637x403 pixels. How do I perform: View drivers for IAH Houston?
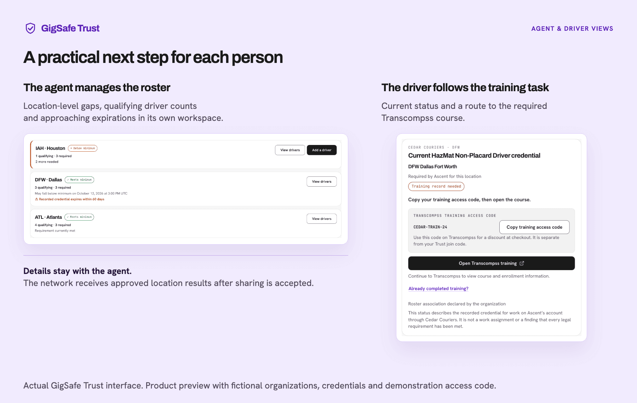pos(290,150)
